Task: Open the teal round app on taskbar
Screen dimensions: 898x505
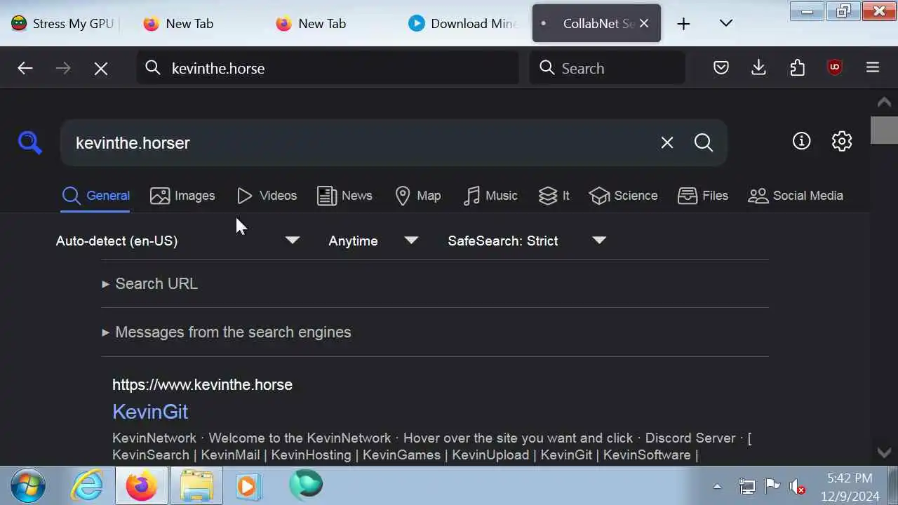Action: coord(306,484)
